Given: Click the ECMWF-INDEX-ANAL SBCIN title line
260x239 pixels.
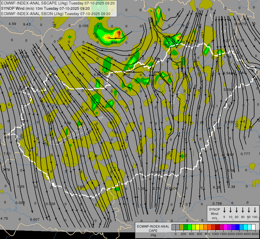Looking at the screenshot, I should (x=56, y=14).
